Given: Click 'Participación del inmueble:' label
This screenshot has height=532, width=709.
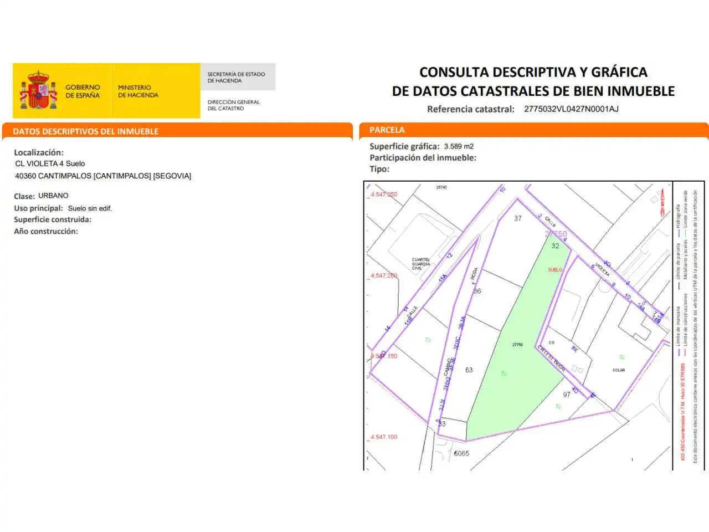Looking at the screenshot, I should coord(423,157).
